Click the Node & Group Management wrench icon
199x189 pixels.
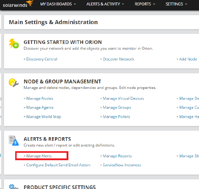click(14, 83)
